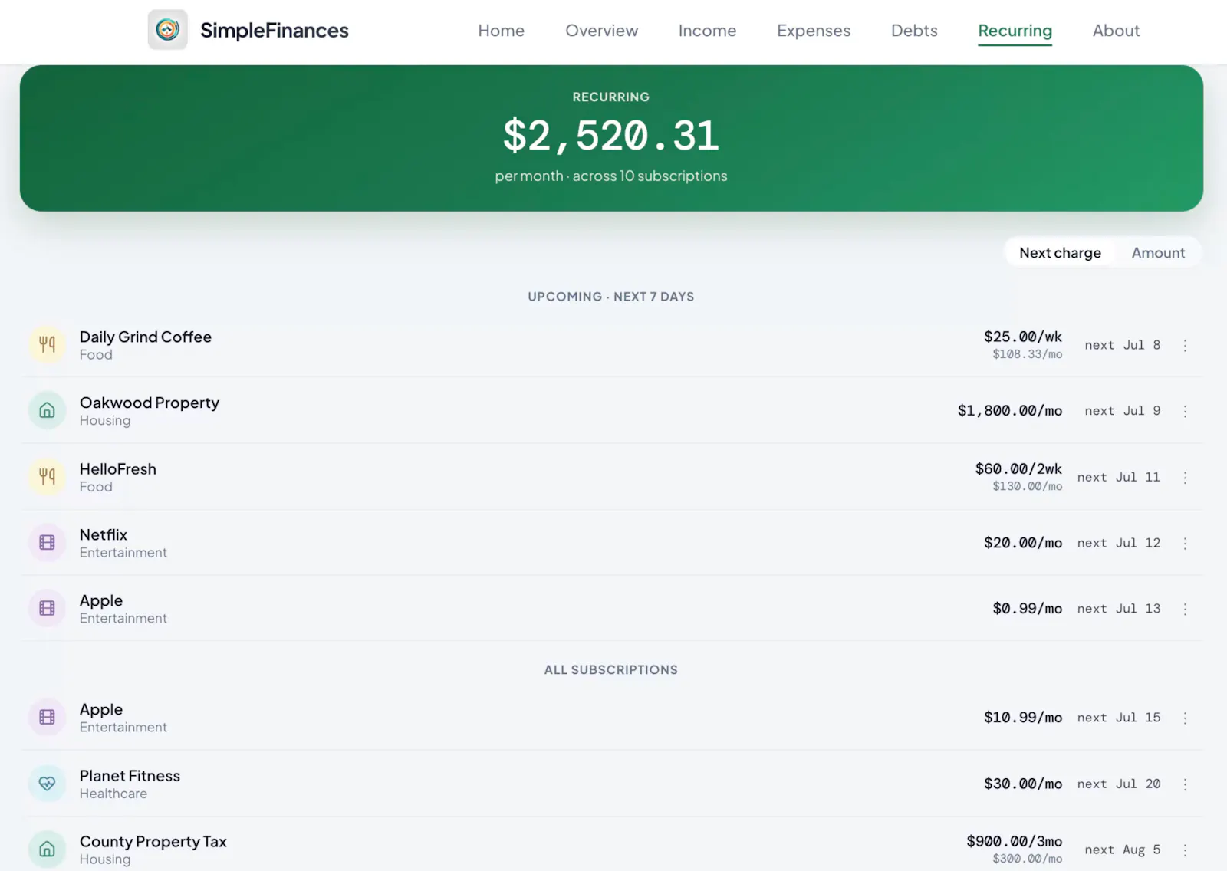The image size is (1227, 871).
Task: Select the HelloFresh subscription name
Action: [118, 468]
